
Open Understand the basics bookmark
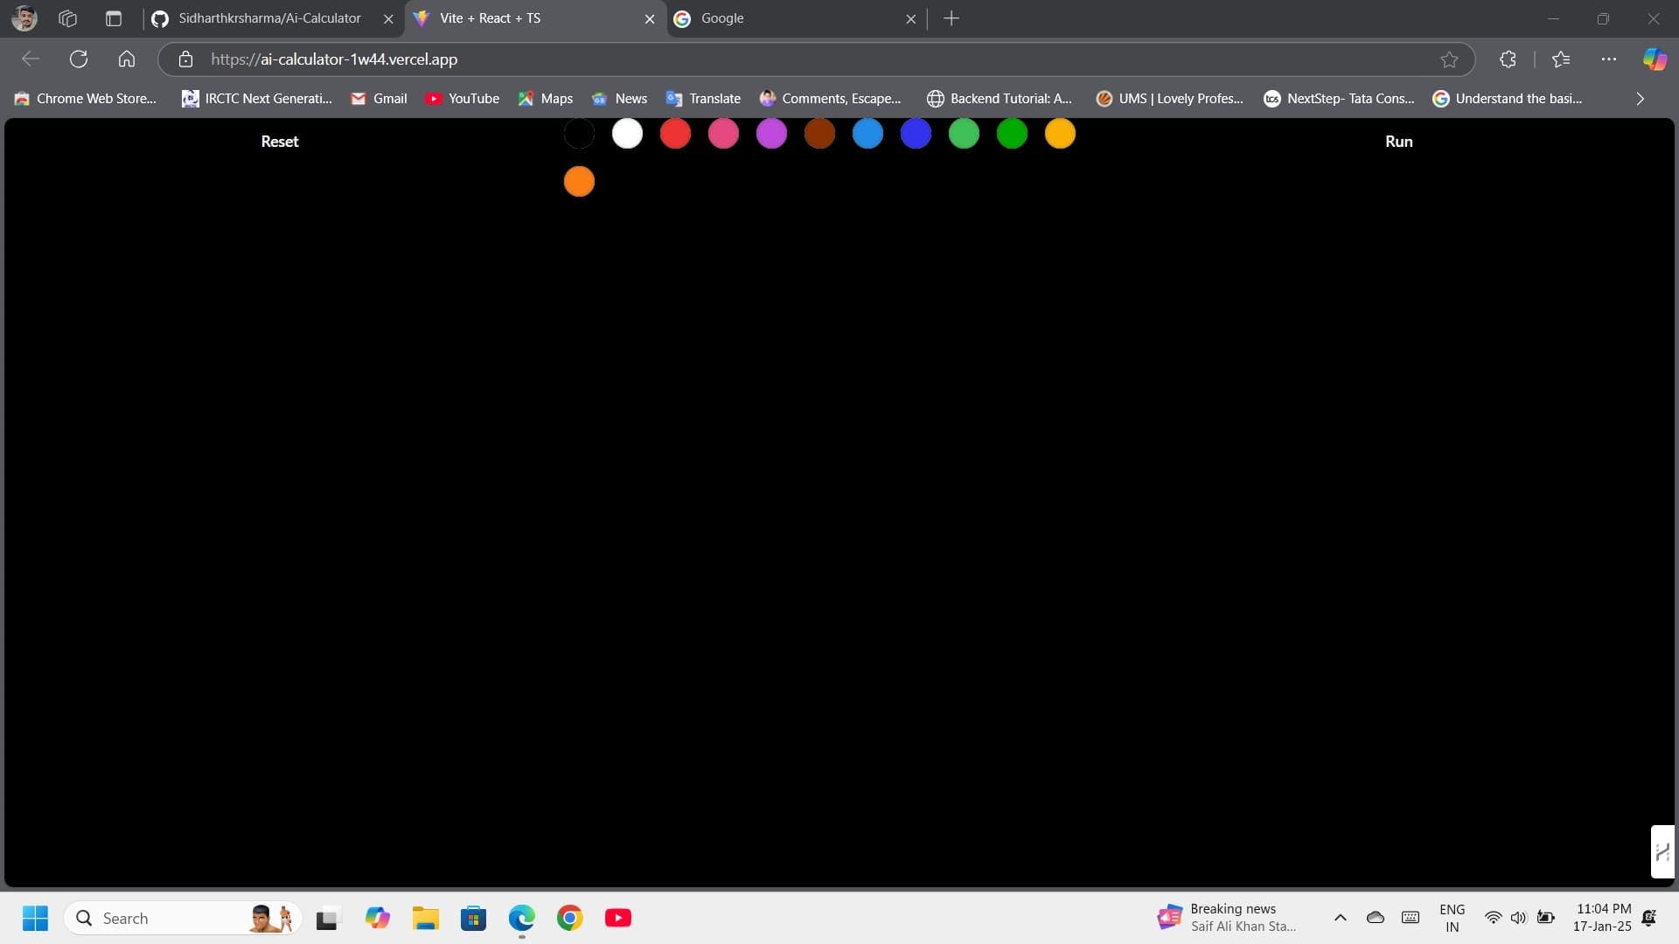1508,99
